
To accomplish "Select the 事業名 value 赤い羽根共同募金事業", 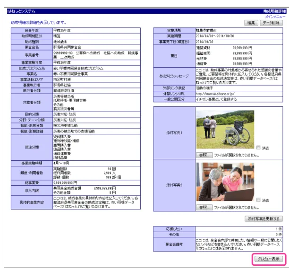I will point(70,74).
